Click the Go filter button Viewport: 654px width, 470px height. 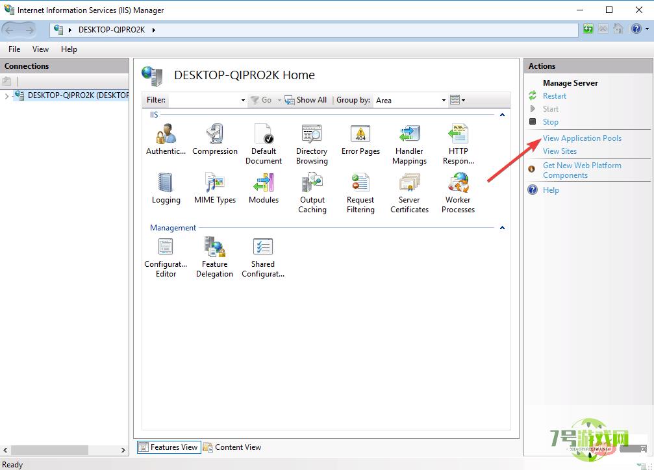point(262,100)
